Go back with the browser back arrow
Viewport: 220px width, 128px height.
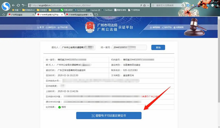13,5
